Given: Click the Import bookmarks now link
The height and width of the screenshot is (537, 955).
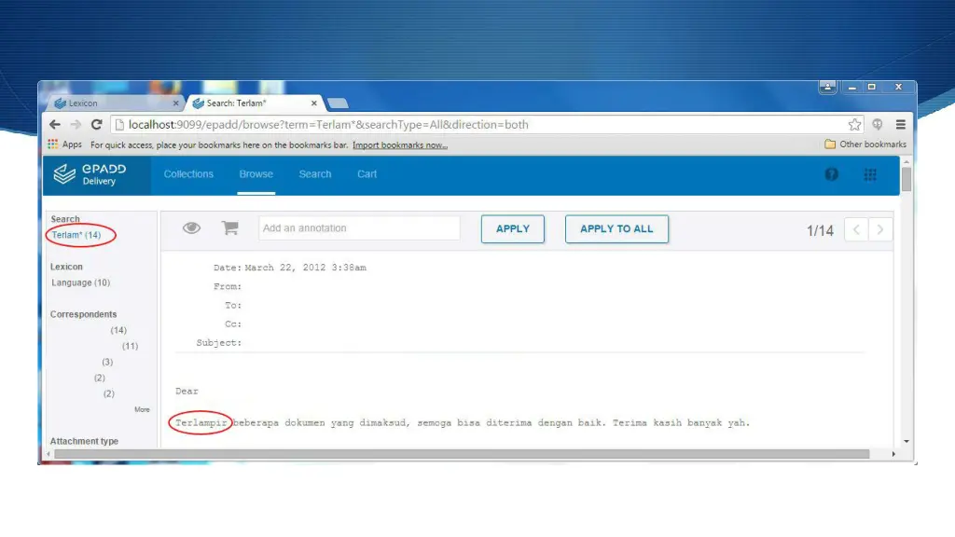Looking at the screenshot, I should (x=400, y=145).
